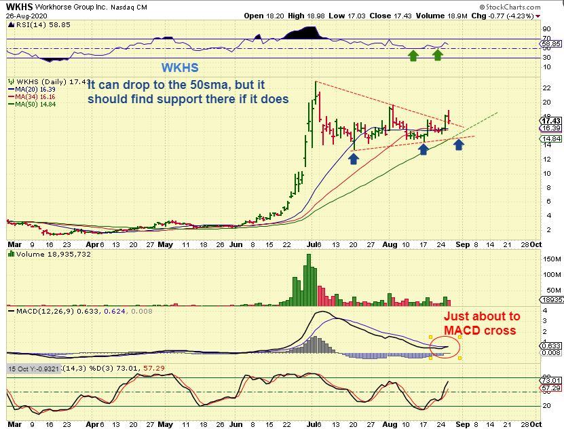Click the 90 level on RSI axis

(547, 29)
